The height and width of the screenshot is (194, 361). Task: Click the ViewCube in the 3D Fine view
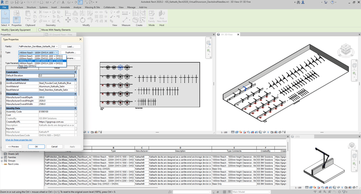346,49
